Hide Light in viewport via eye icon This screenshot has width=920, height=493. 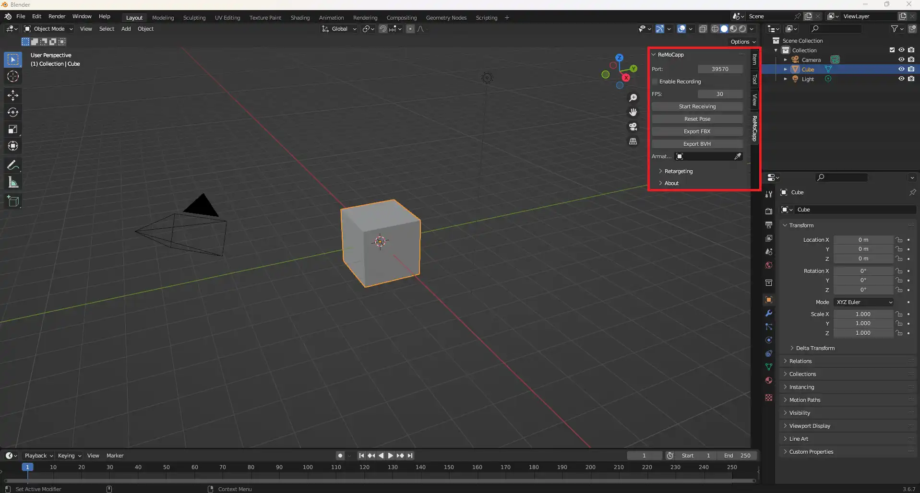coord(901,79)
